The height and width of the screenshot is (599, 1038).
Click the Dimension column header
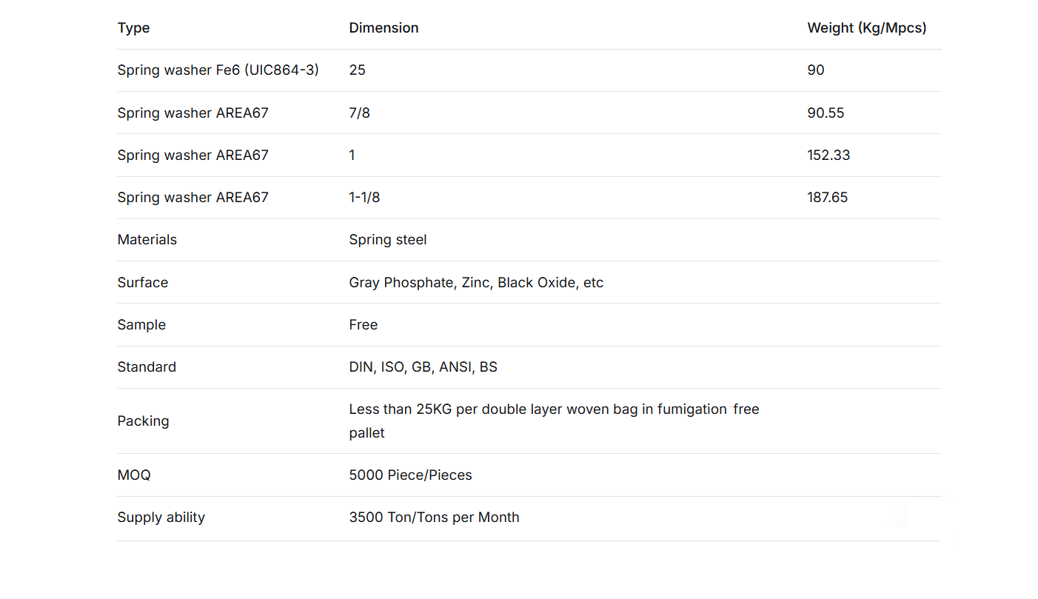[x=384, y=28]
